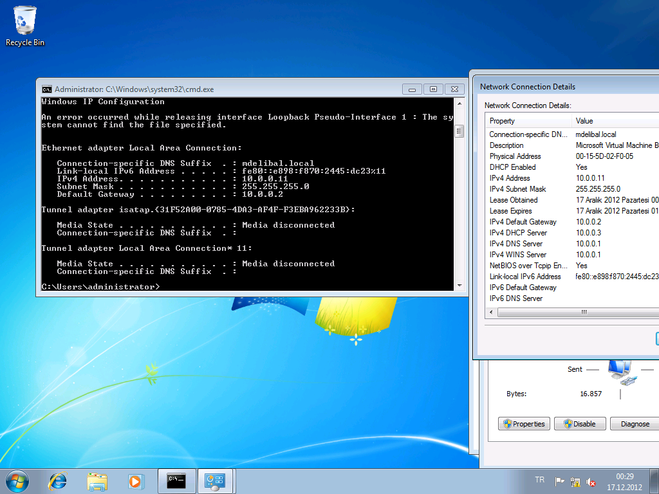Viewport: 659px width, 494px height.
Task: Switch to the cmd.exe taskbar button
Action: tap(176, 480)
